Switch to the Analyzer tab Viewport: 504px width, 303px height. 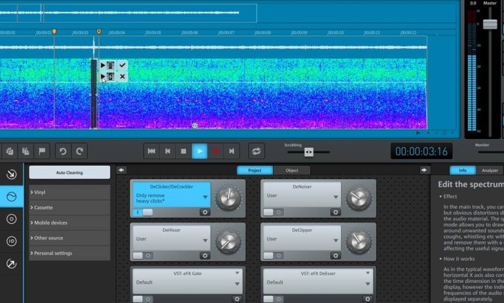tap(490, 170)
